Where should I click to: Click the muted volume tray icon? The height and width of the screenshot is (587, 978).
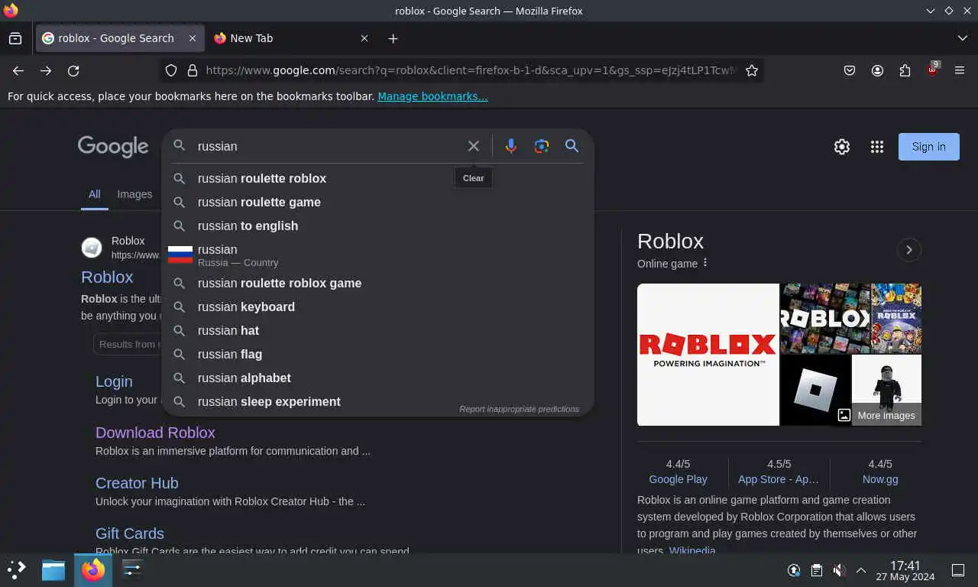tap(838, 570)
